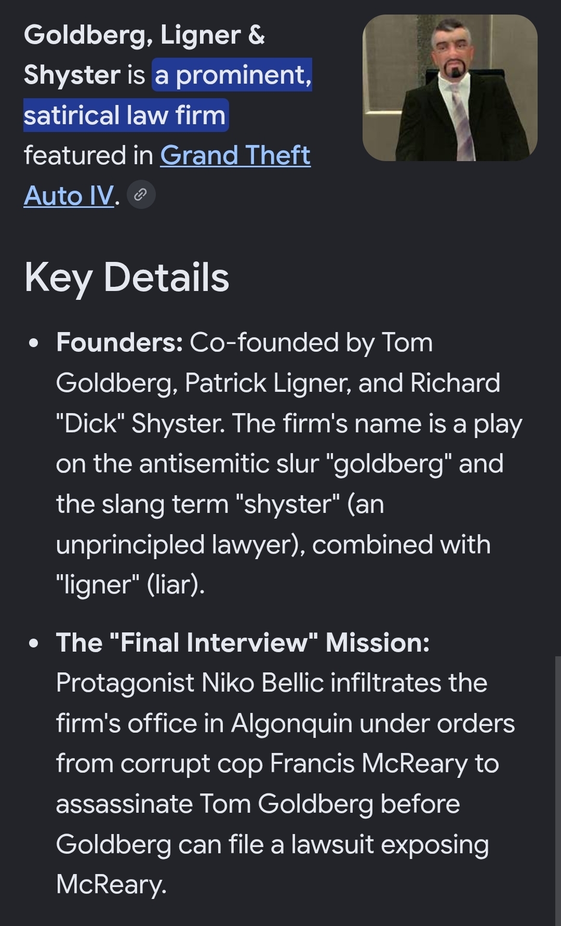The image size is (561, 926).
Task: Click the scrollbar on the right edge
Action: pyautogui.click(x=558, y=790)
